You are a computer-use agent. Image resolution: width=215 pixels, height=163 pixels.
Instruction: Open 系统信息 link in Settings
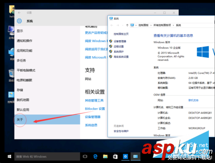(91, 125)
